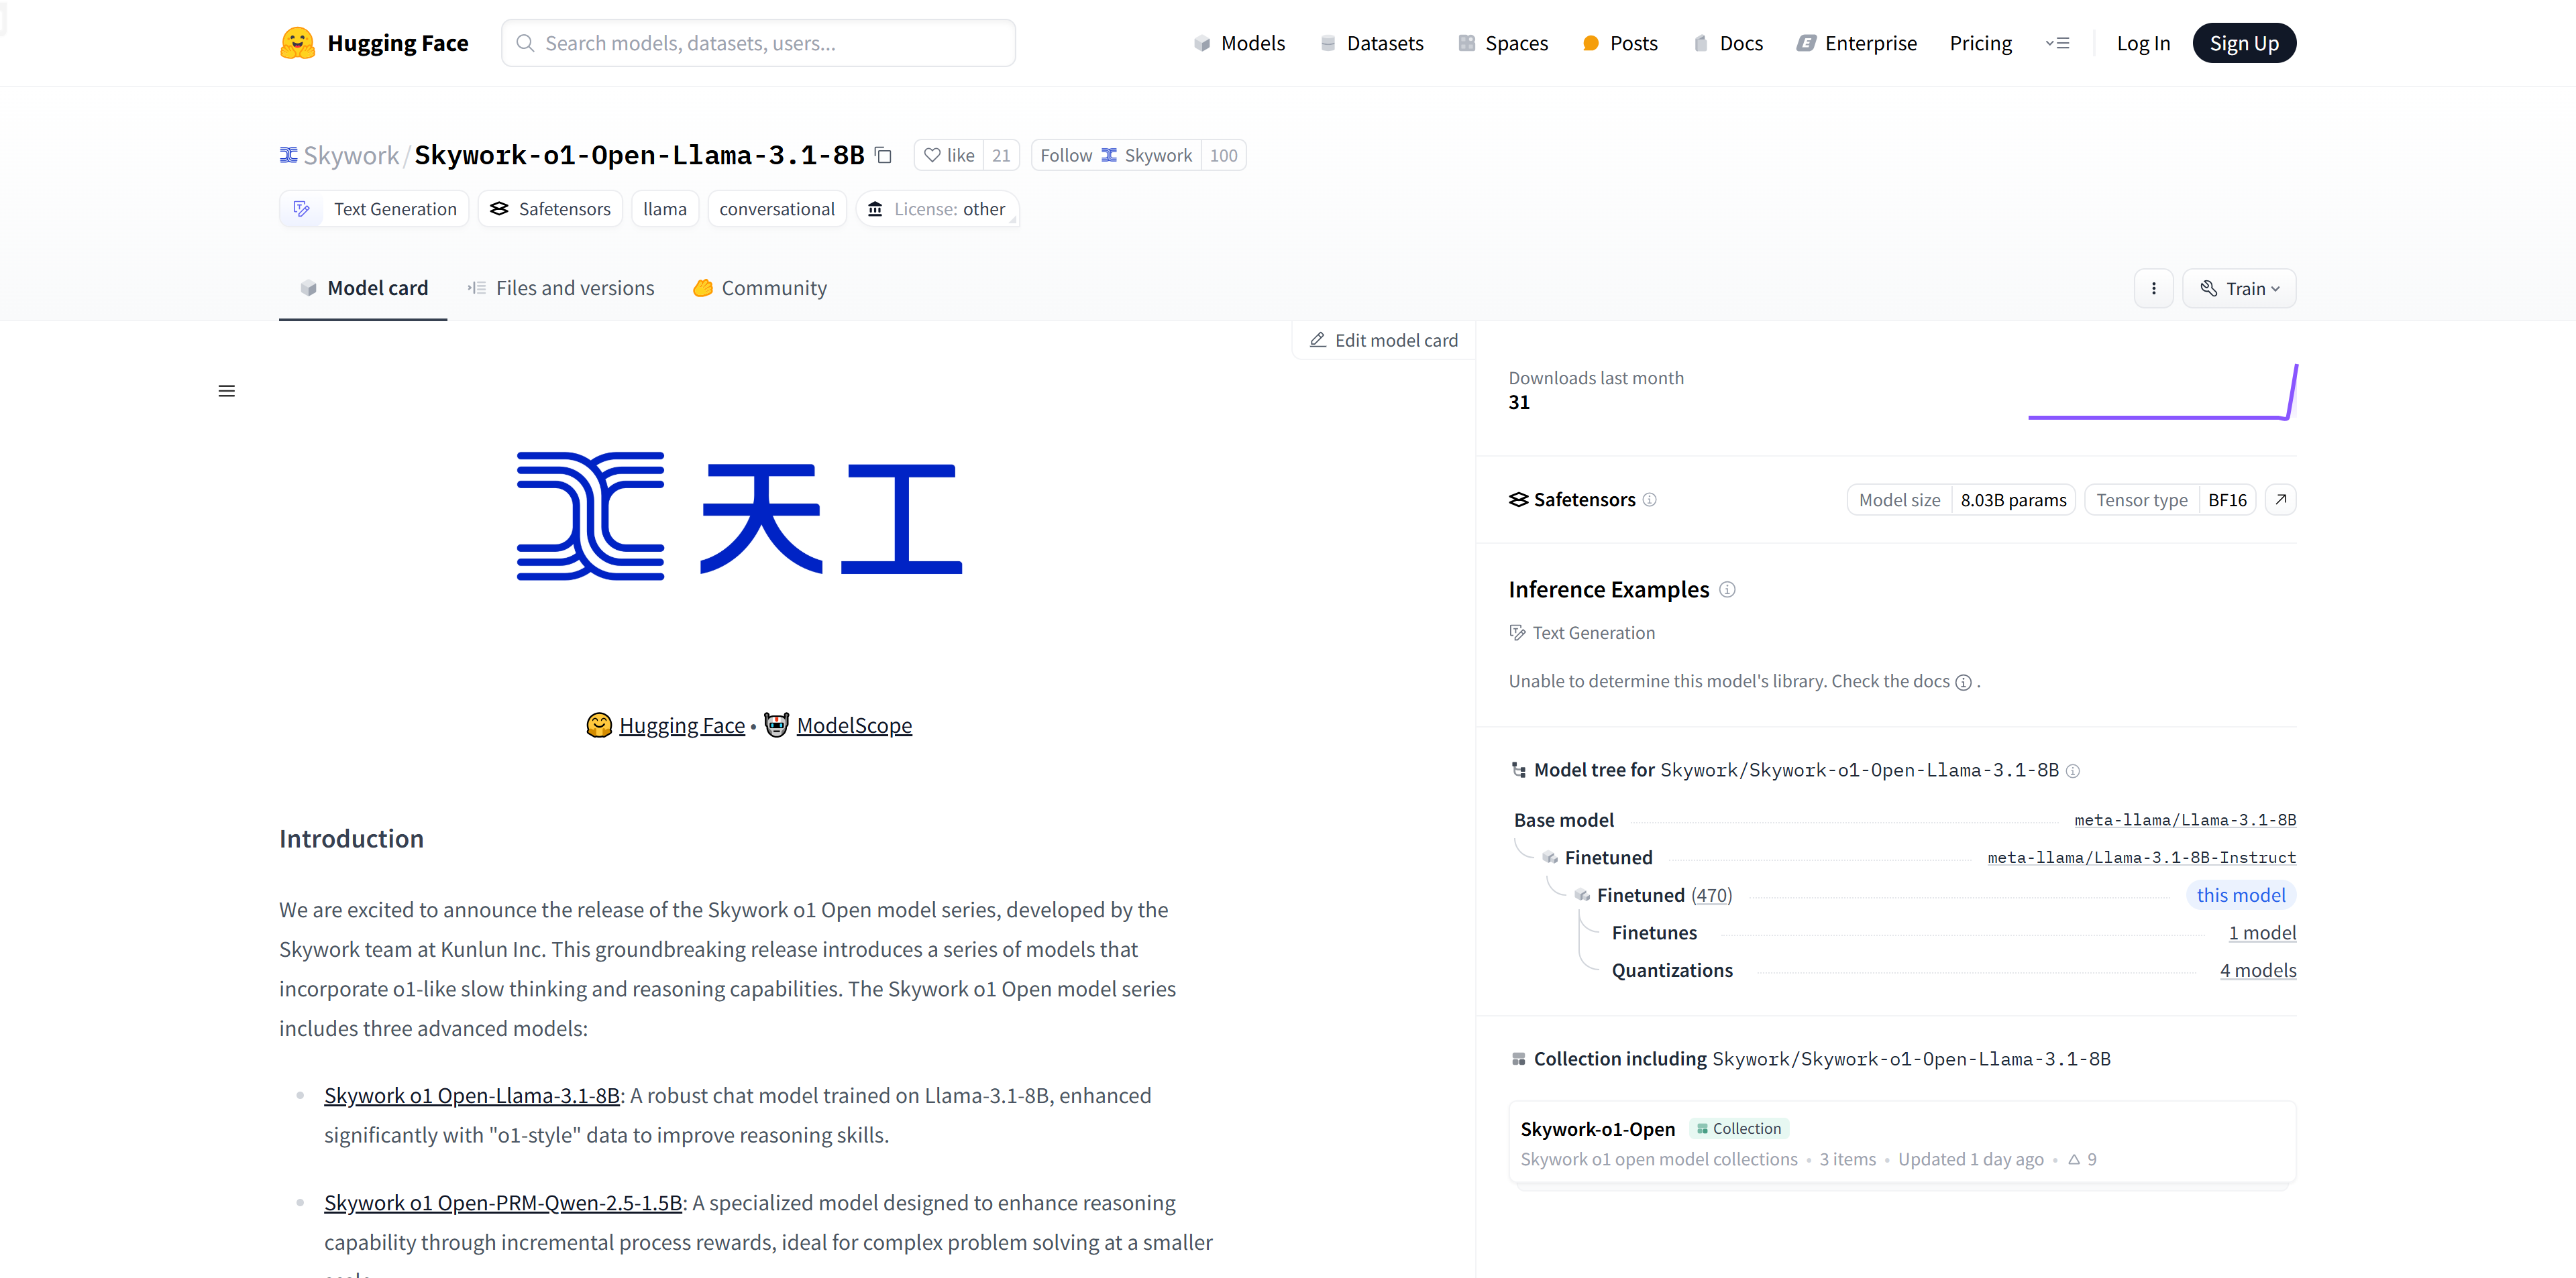Image resolution: width=2576 pixels, height=1278 pixels.
Task: Click the Introduction heading
Action: click(x=351, y=838)
